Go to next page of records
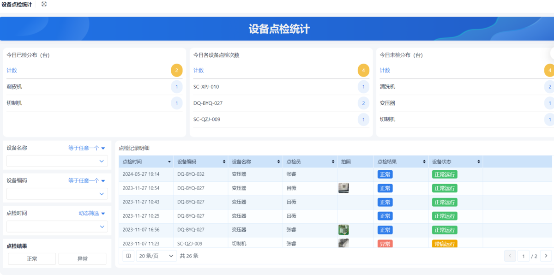Screen dimensions: 554x275 point(546,256)
